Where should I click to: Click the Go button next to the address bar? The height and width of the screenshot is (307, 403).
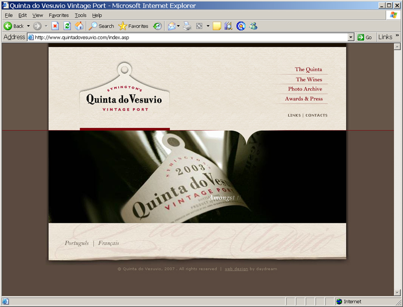365,37
